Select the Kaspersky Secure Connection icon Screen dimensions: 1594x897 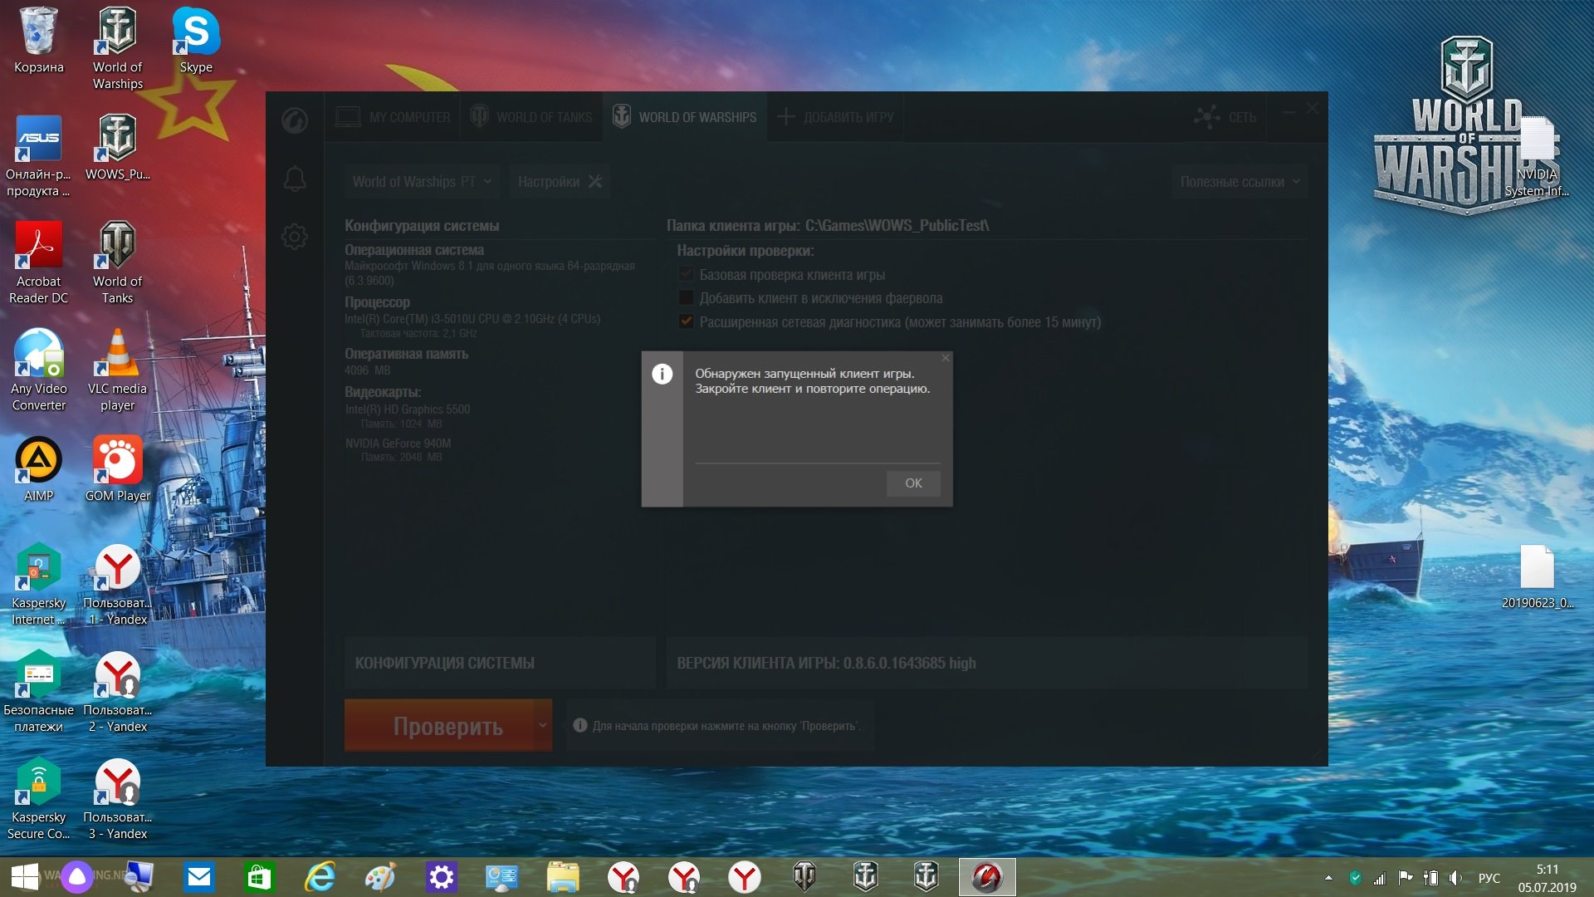click(38, 799)
